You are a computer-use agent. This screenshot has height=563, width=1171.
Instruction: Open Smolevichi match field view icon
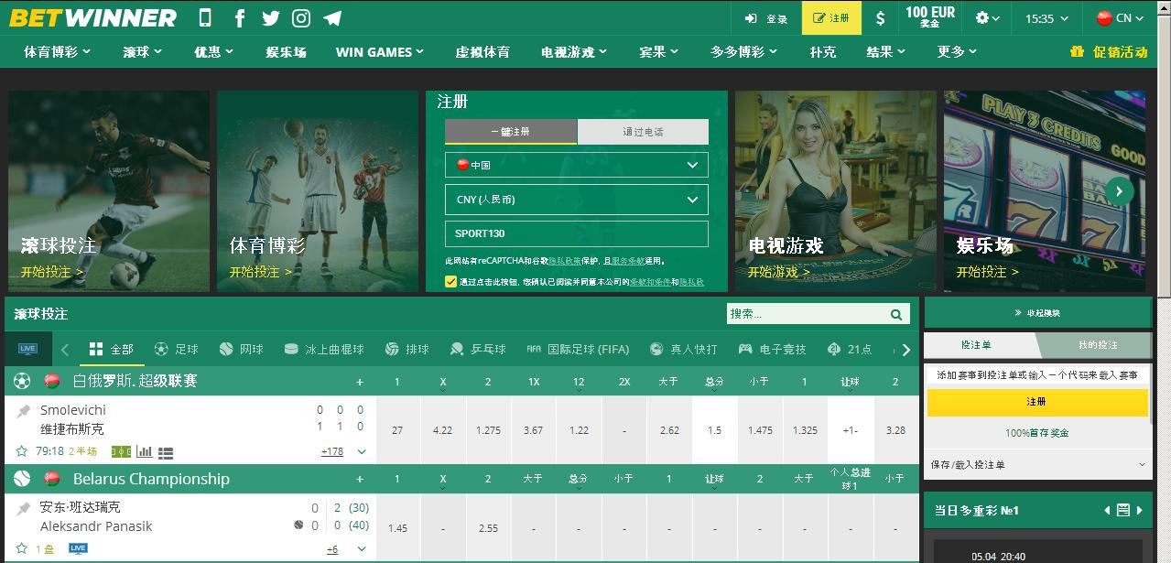[121, 451]
